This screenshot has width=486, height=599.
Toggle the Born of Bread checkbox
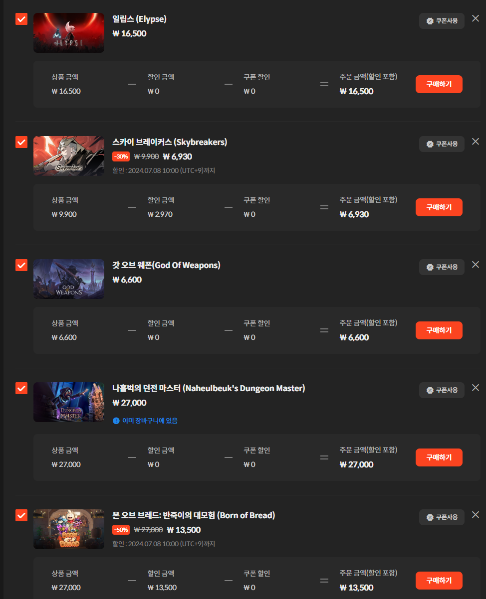21,516
